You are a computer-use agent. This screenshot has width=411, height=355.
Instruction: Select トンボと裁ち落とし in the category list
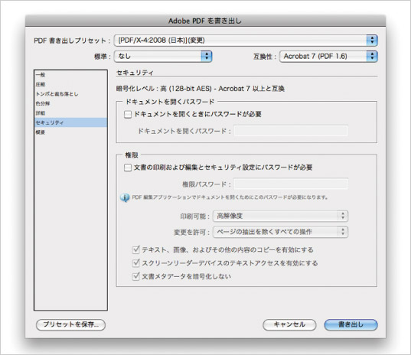tap(70, 94)
